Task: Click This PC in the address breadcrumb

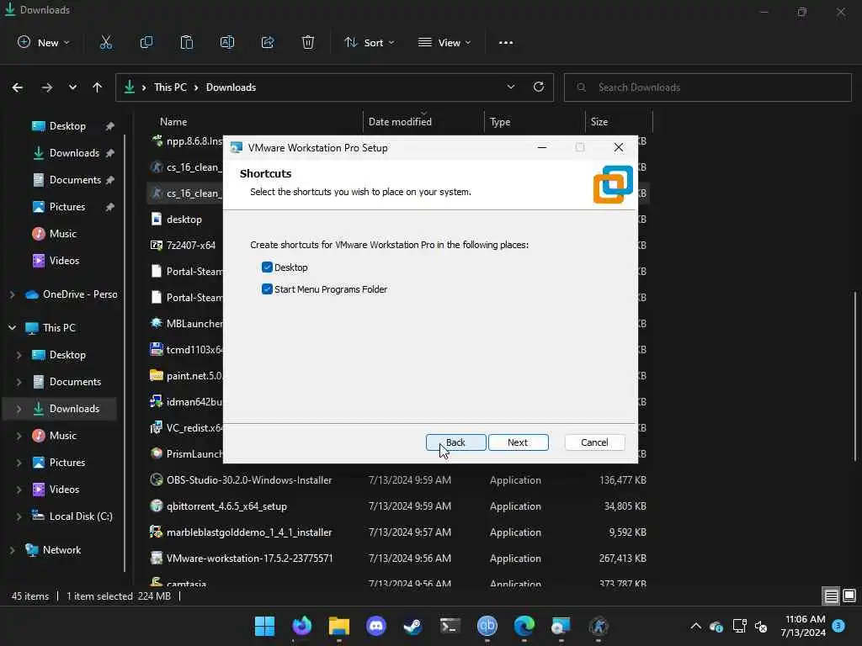Action: (170, 87)
